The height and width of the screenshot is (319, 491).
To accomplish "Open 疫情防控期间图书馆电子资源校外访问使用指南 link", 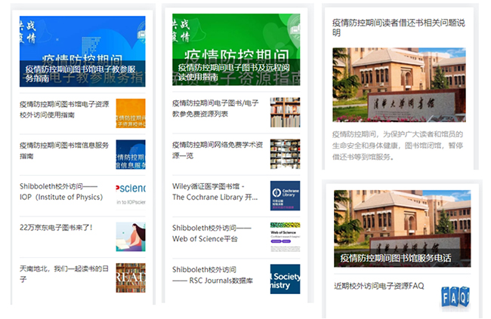I will [64, 109].
